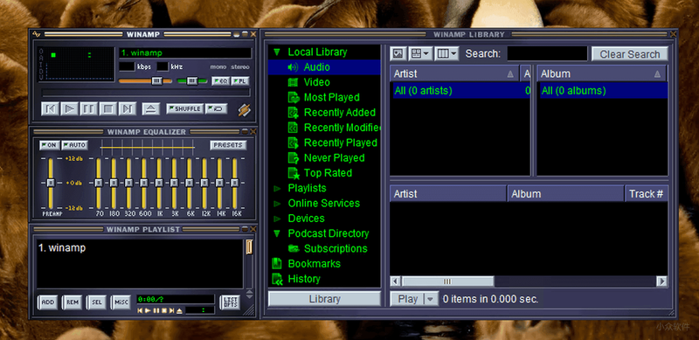This screenshot has height=340, width=699.
Task: Click the Play button in main player
Action: point(69,108)
